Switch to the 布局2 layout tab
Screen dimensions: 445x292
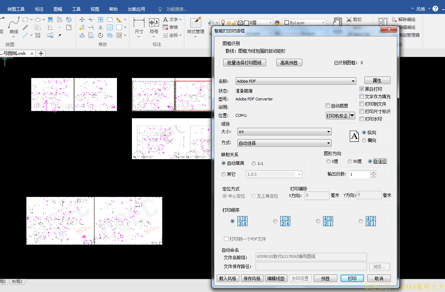tap(17, 282)
